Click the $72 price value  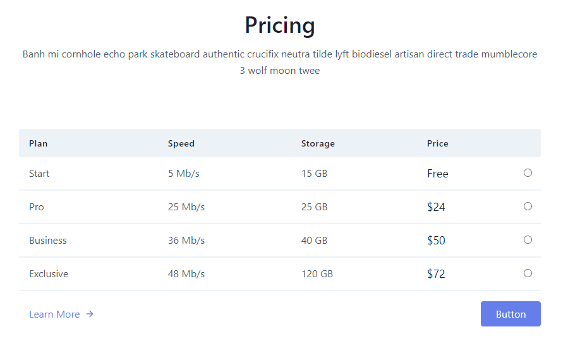(x=436, y=274)
